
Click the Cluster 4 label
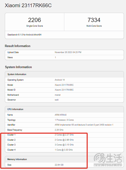coord(11,150)
